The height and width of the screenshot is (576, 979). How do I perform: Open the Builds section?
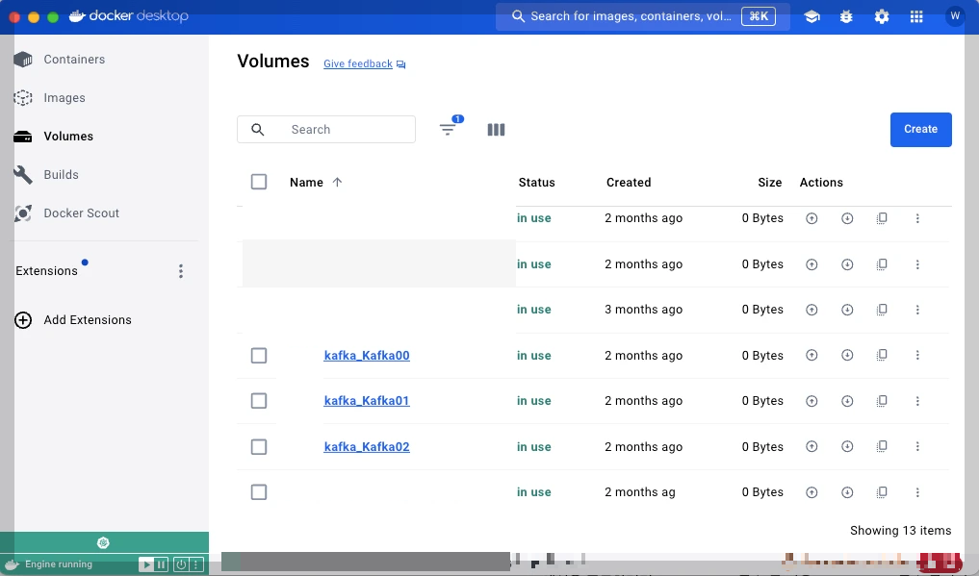click(62, 174)
